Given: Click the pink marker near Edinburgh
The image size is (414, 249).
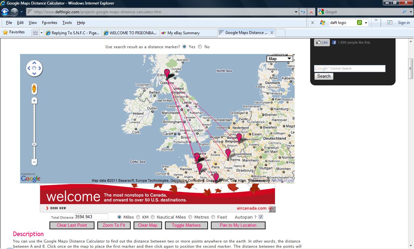Looking at the screenshot, I should point(167,73).
